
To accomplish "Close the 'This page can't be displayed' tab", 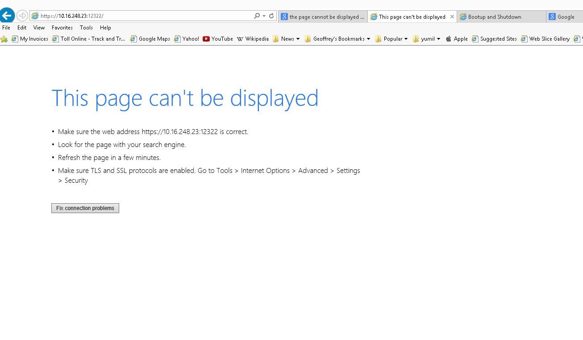I will click(x=452, y=17).
